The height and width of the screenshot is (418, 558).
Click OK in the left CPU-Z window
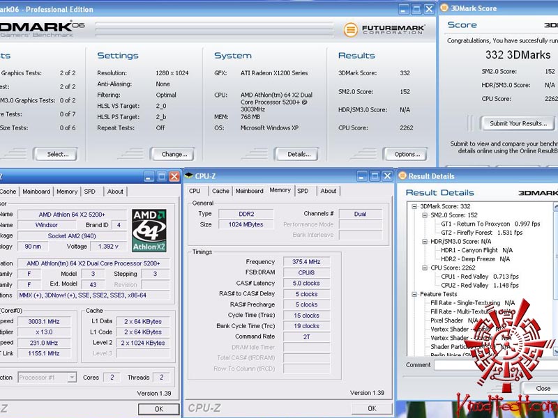tap(159, 409)
